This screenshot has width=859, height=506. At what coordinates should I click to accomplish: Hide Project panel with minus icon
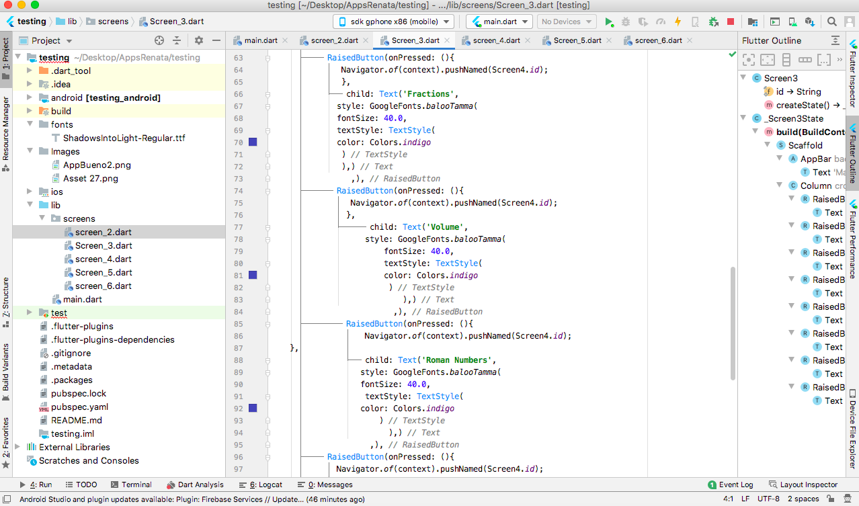point(216,40)
